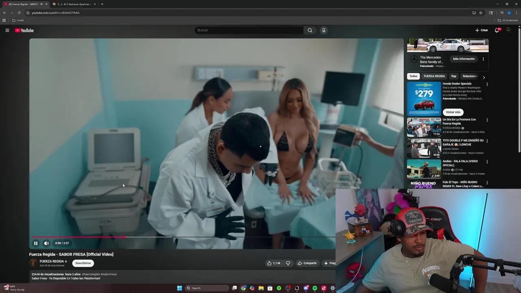Click the magnifier search button
This screenshot has height=293, width=521.
pyautogui.click(x=310, y=30)
